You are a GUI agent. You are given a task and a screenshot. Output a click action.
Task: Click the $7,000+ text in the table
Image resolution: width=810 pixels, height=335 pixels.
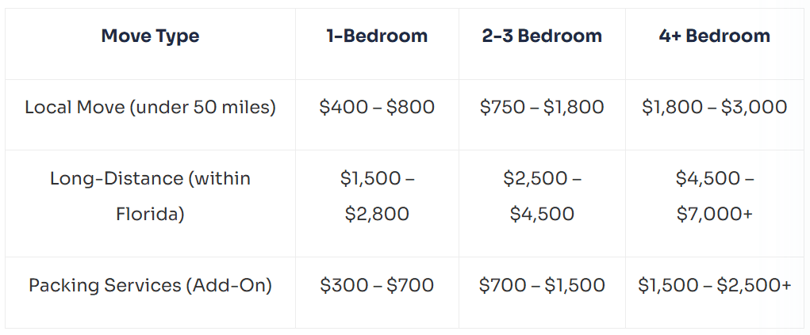tap(714, 215)
